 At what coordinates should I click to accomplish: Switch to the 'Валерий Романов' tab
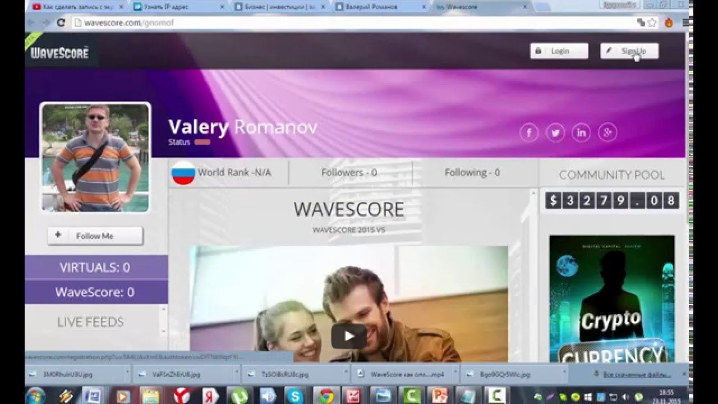pos(381,7)
